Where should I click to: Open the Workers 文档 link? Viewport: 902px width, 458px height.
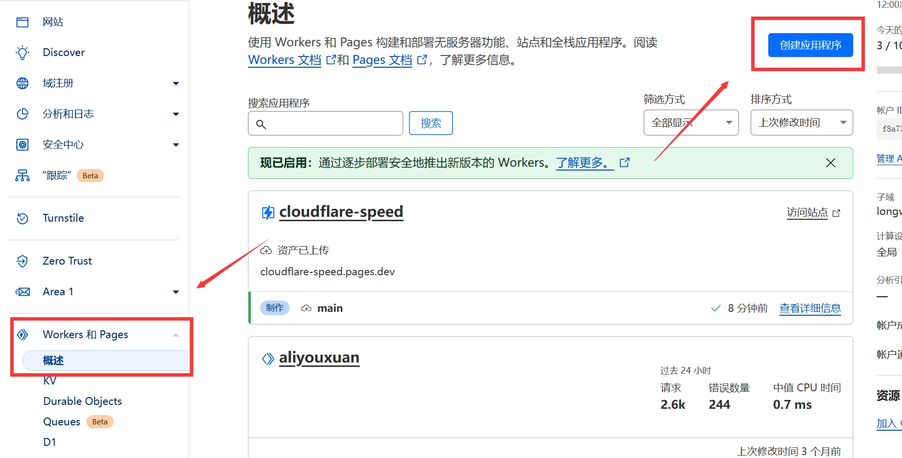[284, 59]
